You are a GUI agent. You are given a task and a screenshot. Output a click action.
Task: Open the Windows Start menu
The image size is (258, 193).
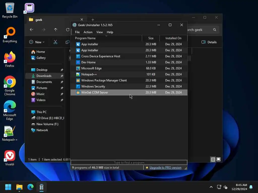click(x=8, y=187)
